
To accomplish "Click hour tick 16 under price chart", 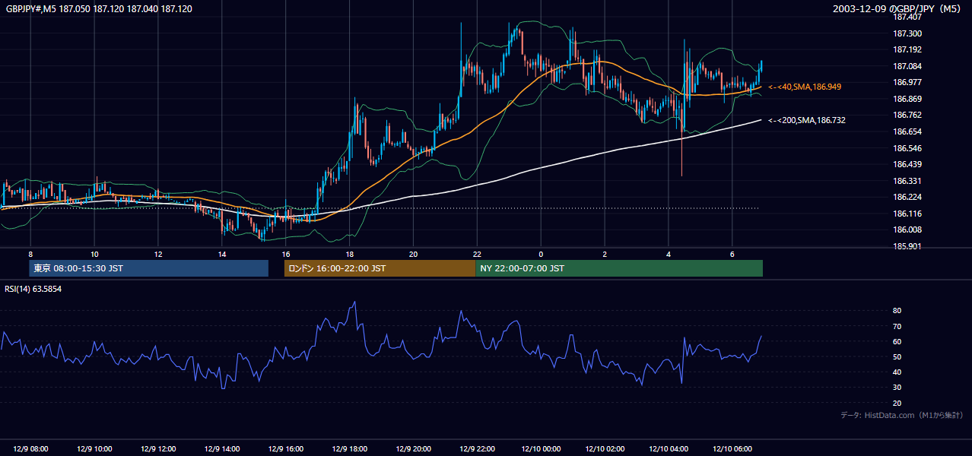I will click(x=286, y=254).
